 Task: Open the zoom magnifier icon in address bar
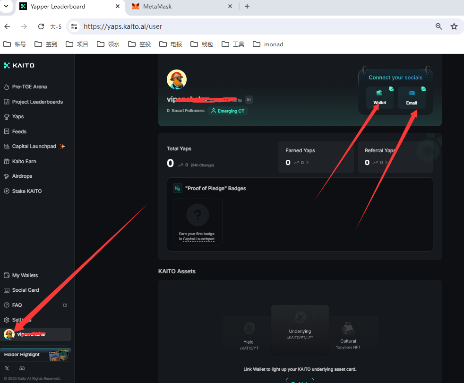[x=439, y=26]
